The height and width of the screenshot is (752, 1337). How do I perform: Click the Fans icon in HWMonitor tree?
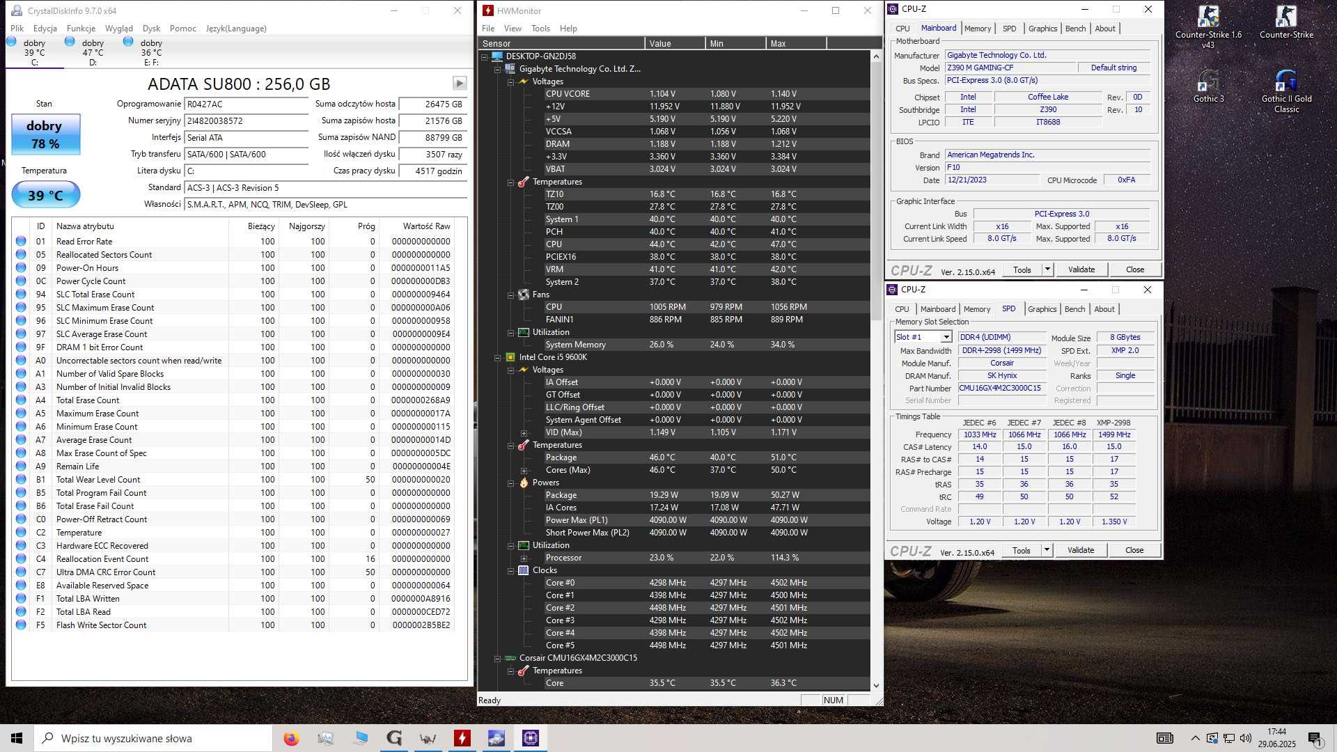tap(524, 295)
